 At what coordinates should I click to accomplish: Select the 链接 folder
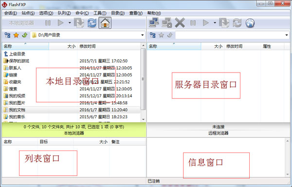coord(10,75)
